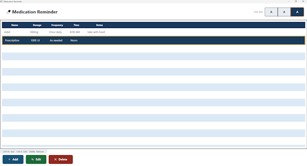Viewport: 307px width, 166px height.
Task: Click the Notes column header
Action: pyautogui.click(x=99, y=25)
